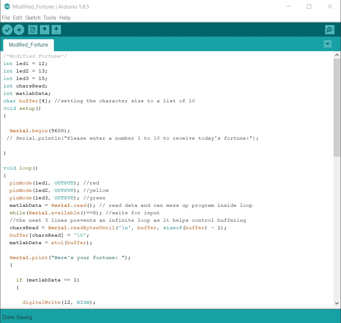Click the "char buffer[4];" code
Screen dimensions: 341x323
[x=27, y=101]
